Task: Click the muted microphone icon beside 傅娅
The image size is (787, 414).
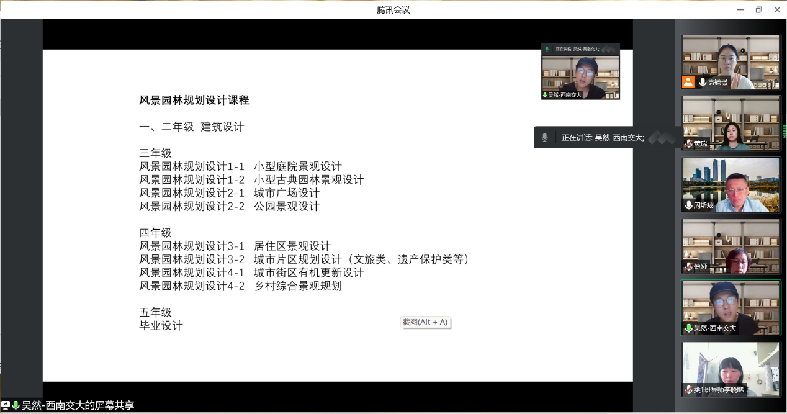Action: pos(688,266)
